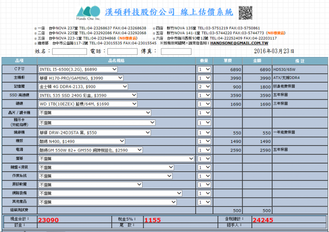Click the 金額 column header

[x=257, y=61]
